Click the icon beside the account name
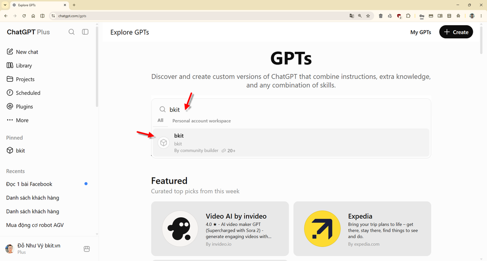The image size is (487, 261). coord(87,249)
